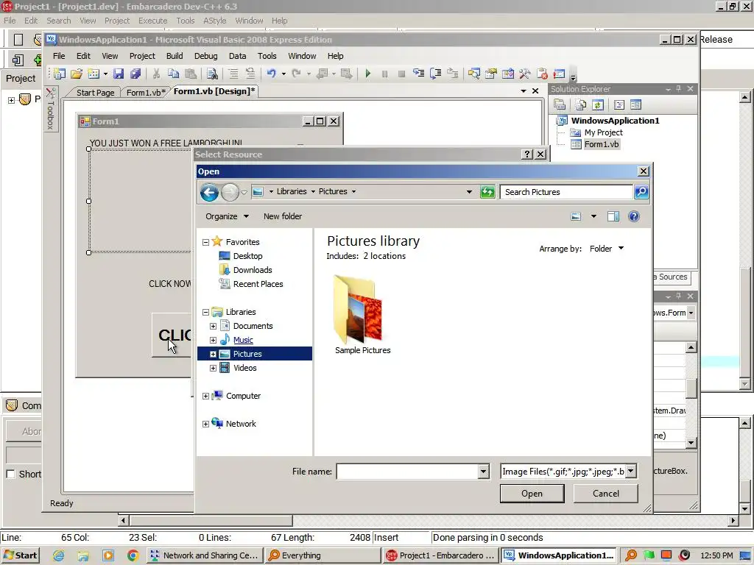The image size is (754, 565).
Task: Open the image file type filter dropdown
Action: click(631, 472)
